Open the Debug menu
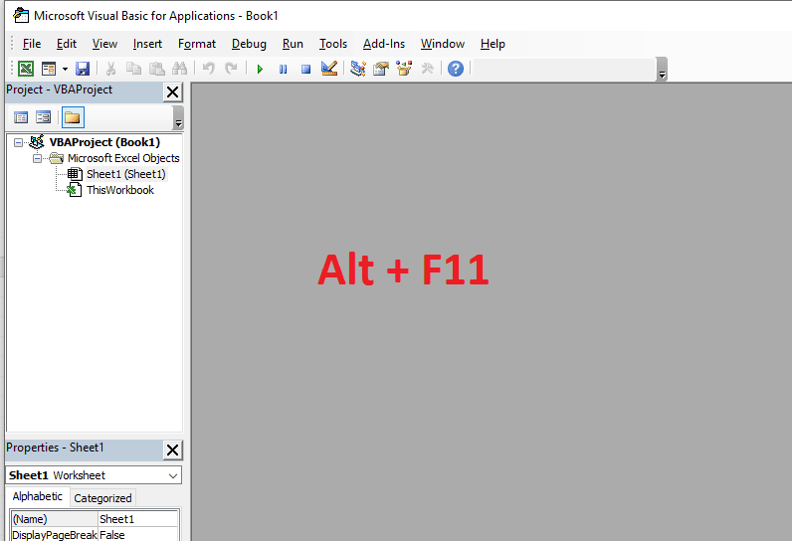The height and width of the screenshot is (541, 792). pos(249,44)
